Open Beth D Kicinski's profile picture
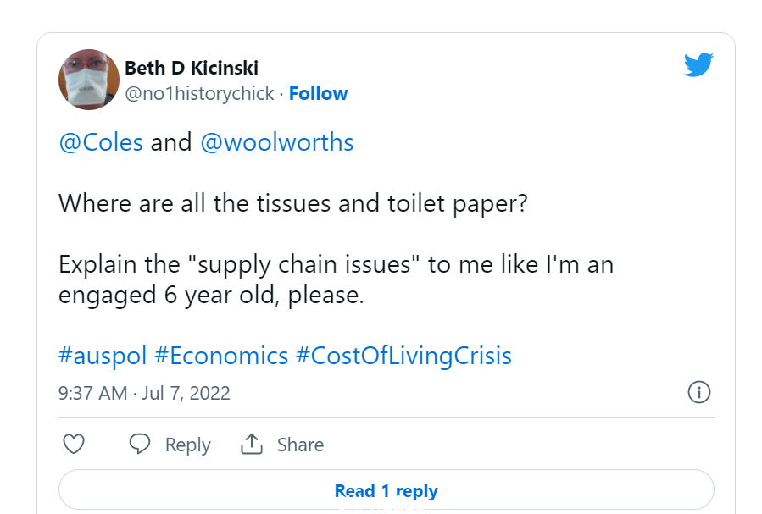Image resolution: width=762 pixels, height=514 pixels. (x=89, y=80)
